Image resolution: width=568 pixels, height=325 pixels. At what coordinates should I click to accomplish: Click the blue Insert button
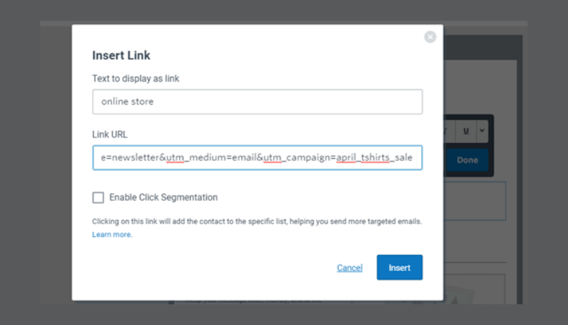point(400,267)
